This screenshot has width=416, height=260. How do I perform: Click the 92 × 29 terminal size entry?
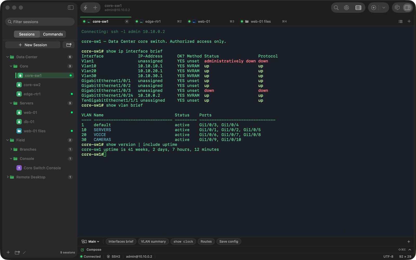(405, 256)
